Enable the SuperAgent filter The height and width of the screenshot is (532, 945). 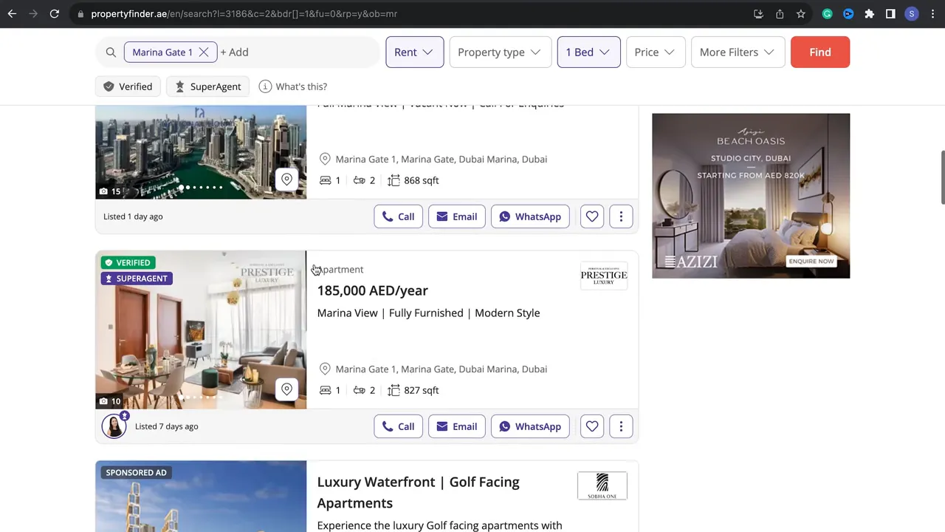pyautogui.click(x=207, y=86)
